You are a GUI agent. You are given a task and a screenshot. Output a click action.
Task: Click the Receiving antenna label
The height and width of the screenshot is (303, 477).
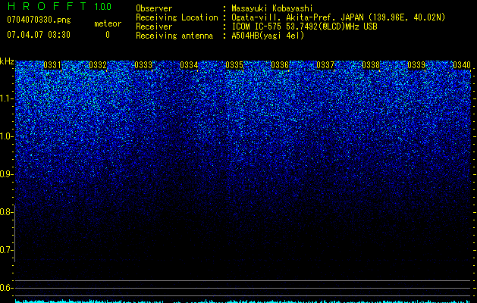pyautogui.click(x=174, y=36)
